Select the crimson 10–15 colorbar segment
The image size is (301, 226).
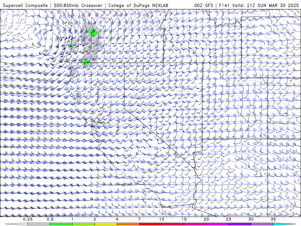(173, 224)
